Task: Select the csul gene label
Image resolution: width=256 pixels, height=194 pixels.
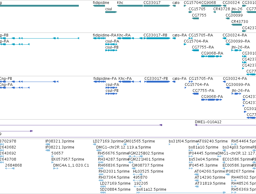Action: pos(109,9)
